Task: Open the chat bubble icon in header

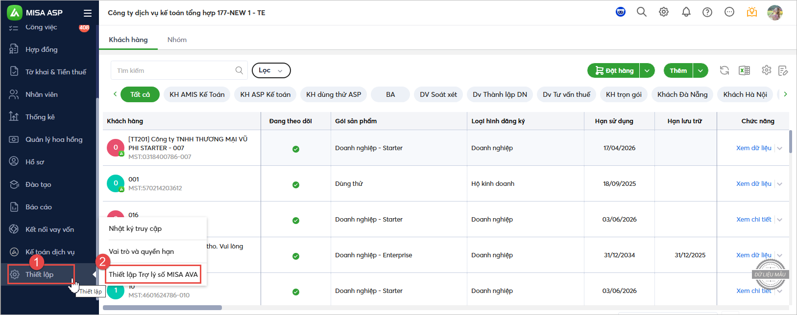Action: pos(729,12)
